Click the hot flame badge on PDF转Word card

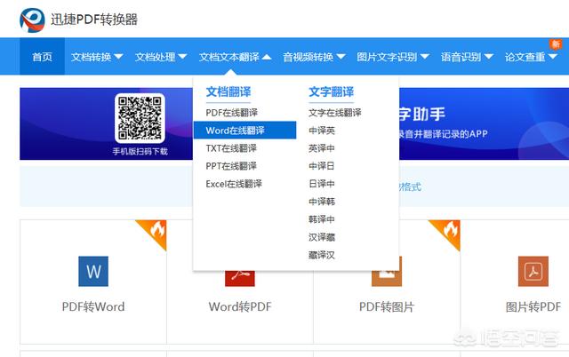tap(155, 232)
